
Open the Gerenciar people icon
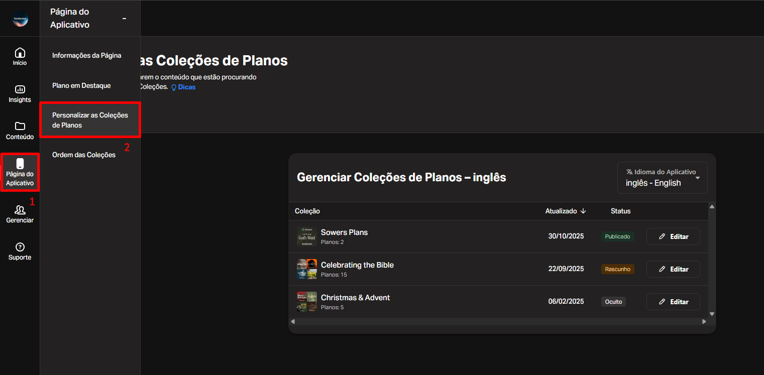tap(20, 210)
